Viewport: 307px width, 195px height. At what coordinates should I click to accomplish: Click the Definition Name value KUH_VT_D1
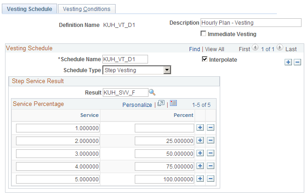coord(119,25)
